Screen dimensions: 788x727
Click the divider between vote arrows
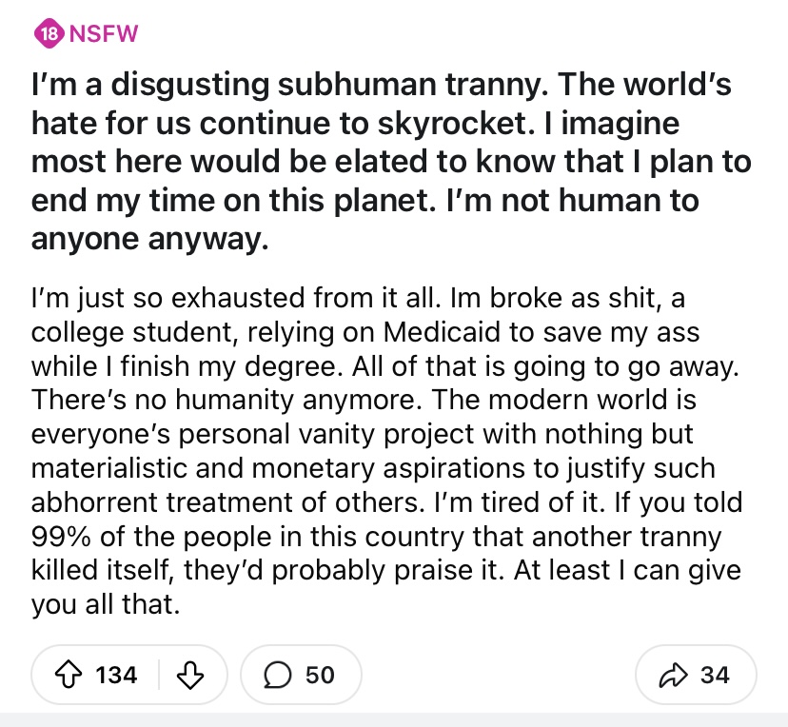(159, 675)
